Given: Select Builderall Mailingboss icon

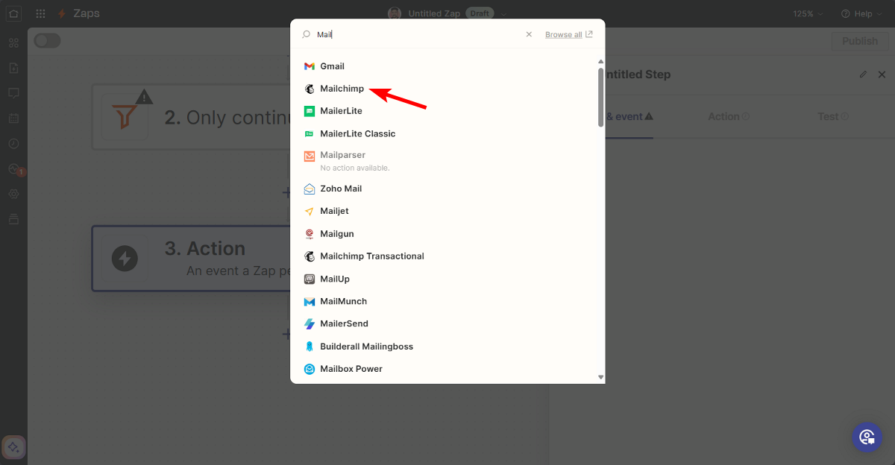Looking at the screenshot, I should click(x=310, y=347).
